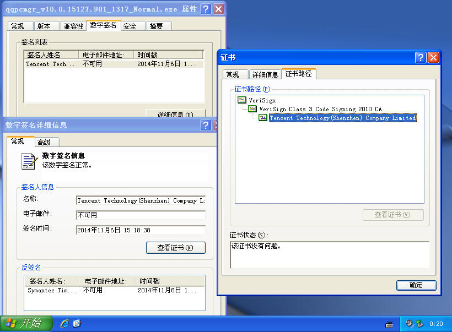This screenshot has height=332, width=452.
Task: Click the 确定 button in the 证书 window
Action: pos(416,285)
